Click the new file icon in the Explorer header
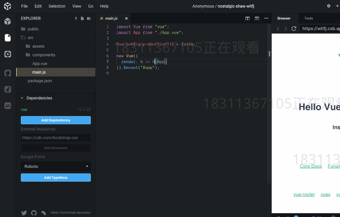340x217 pixels. tap(82, 19)
